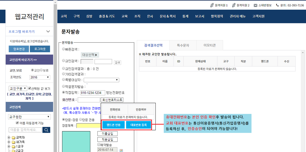Choose the 보류 radio in sidebar

pyautogui.click(x=41, y=70)
